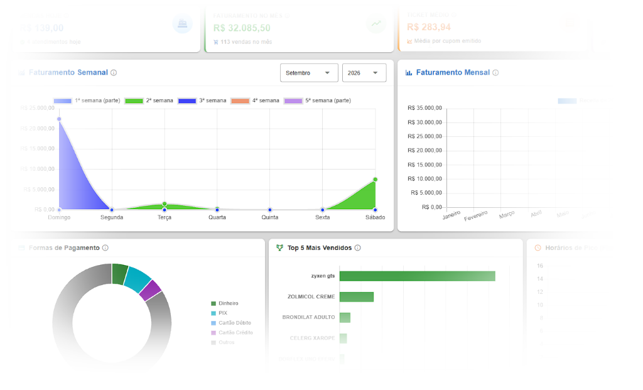Toggle the Cartão Crédito legend entry
This screenshot has height=390, width=643.
click(232, 333)
